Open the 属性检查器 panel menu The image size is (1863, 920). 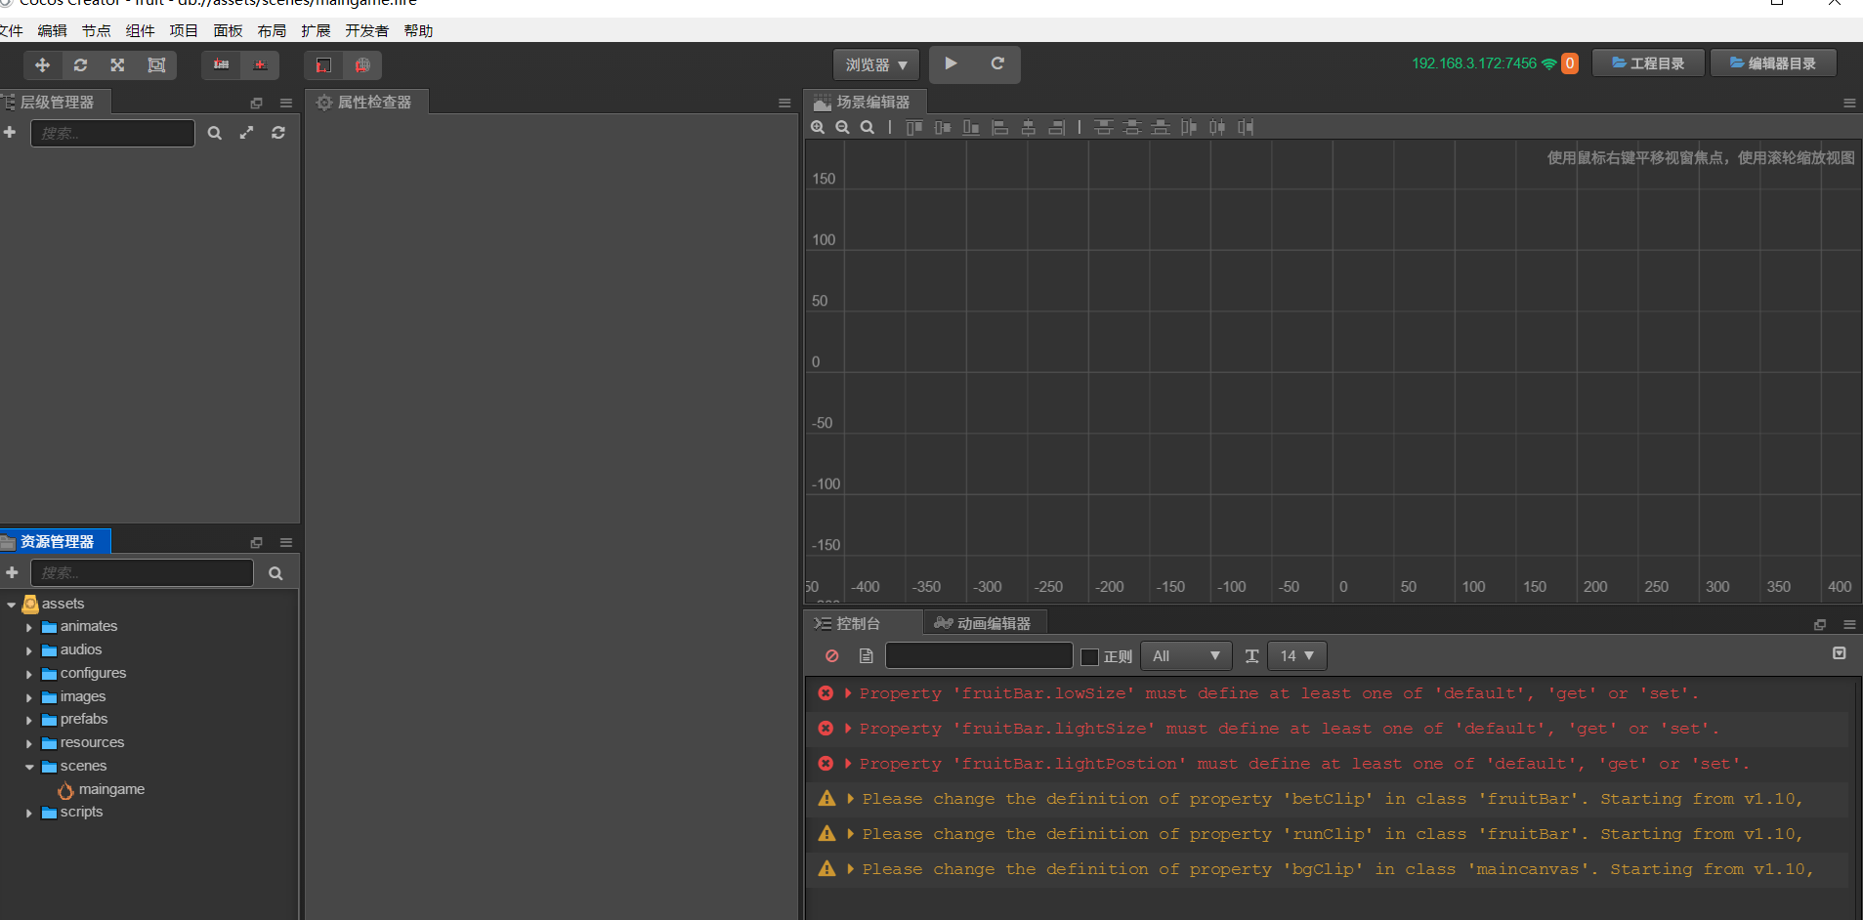(784, 103)
